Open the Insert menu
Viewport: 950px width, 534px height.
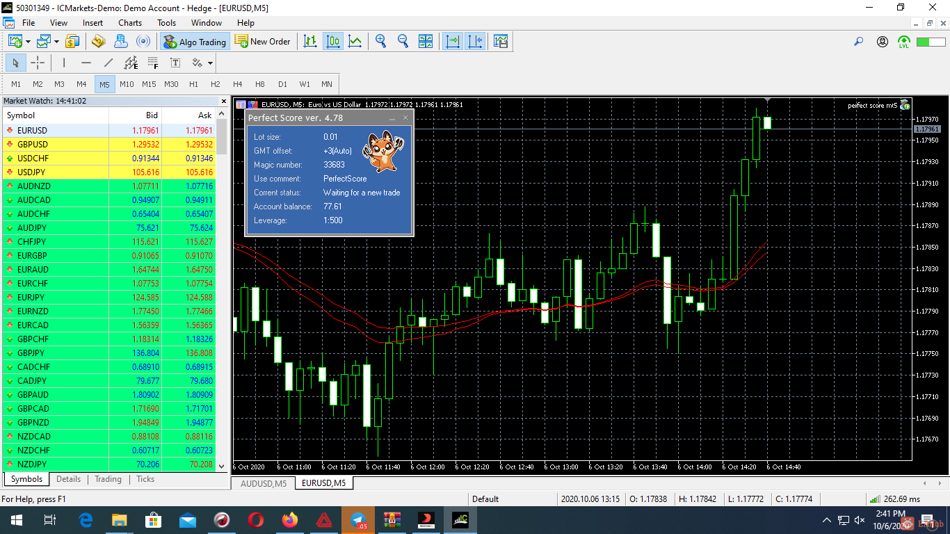92,23
